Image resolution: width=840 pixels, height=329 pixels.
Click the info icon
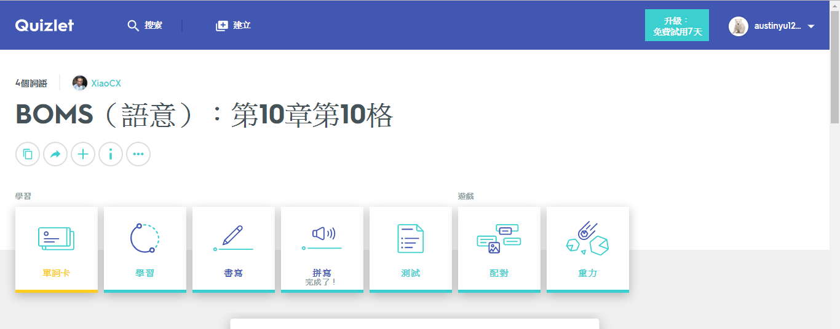click(111, 154)
